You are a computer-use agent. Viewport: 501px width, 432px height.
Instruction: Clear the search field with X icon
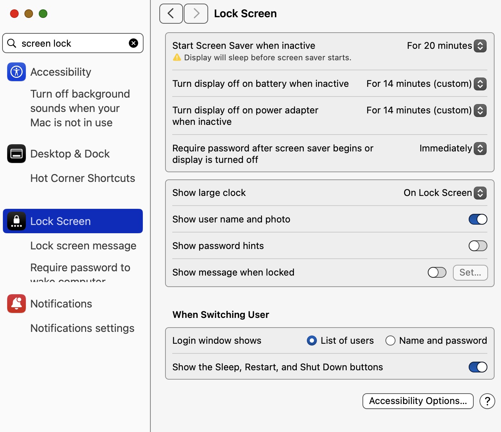(x=134, y=43)
